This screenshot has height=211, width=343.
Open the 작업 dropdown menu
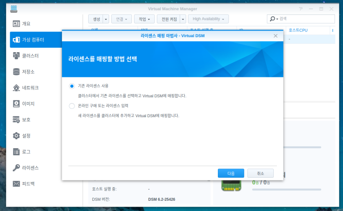[x=144, y=19]
